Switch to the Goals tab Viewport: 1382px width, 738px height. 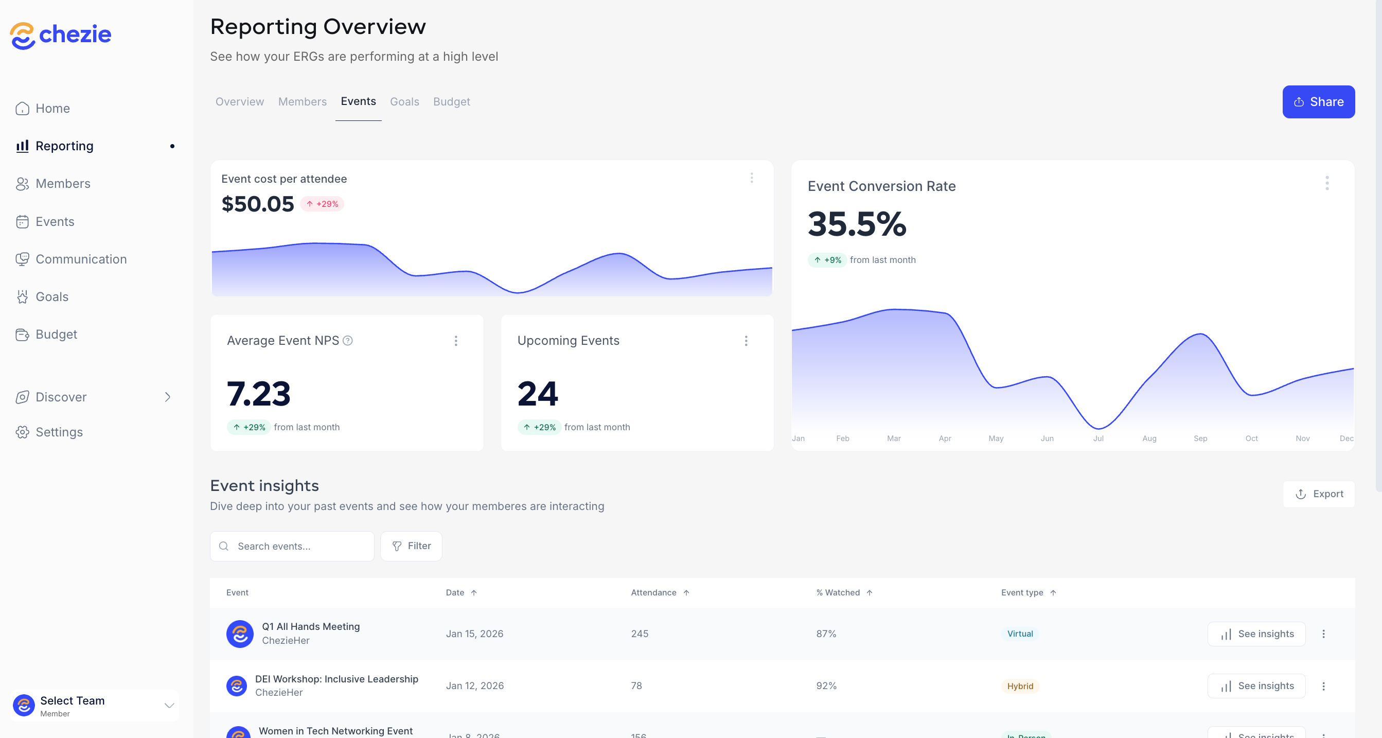point(404,101)
